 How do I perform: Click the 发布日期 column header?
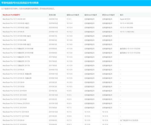(x=52, y=15)
